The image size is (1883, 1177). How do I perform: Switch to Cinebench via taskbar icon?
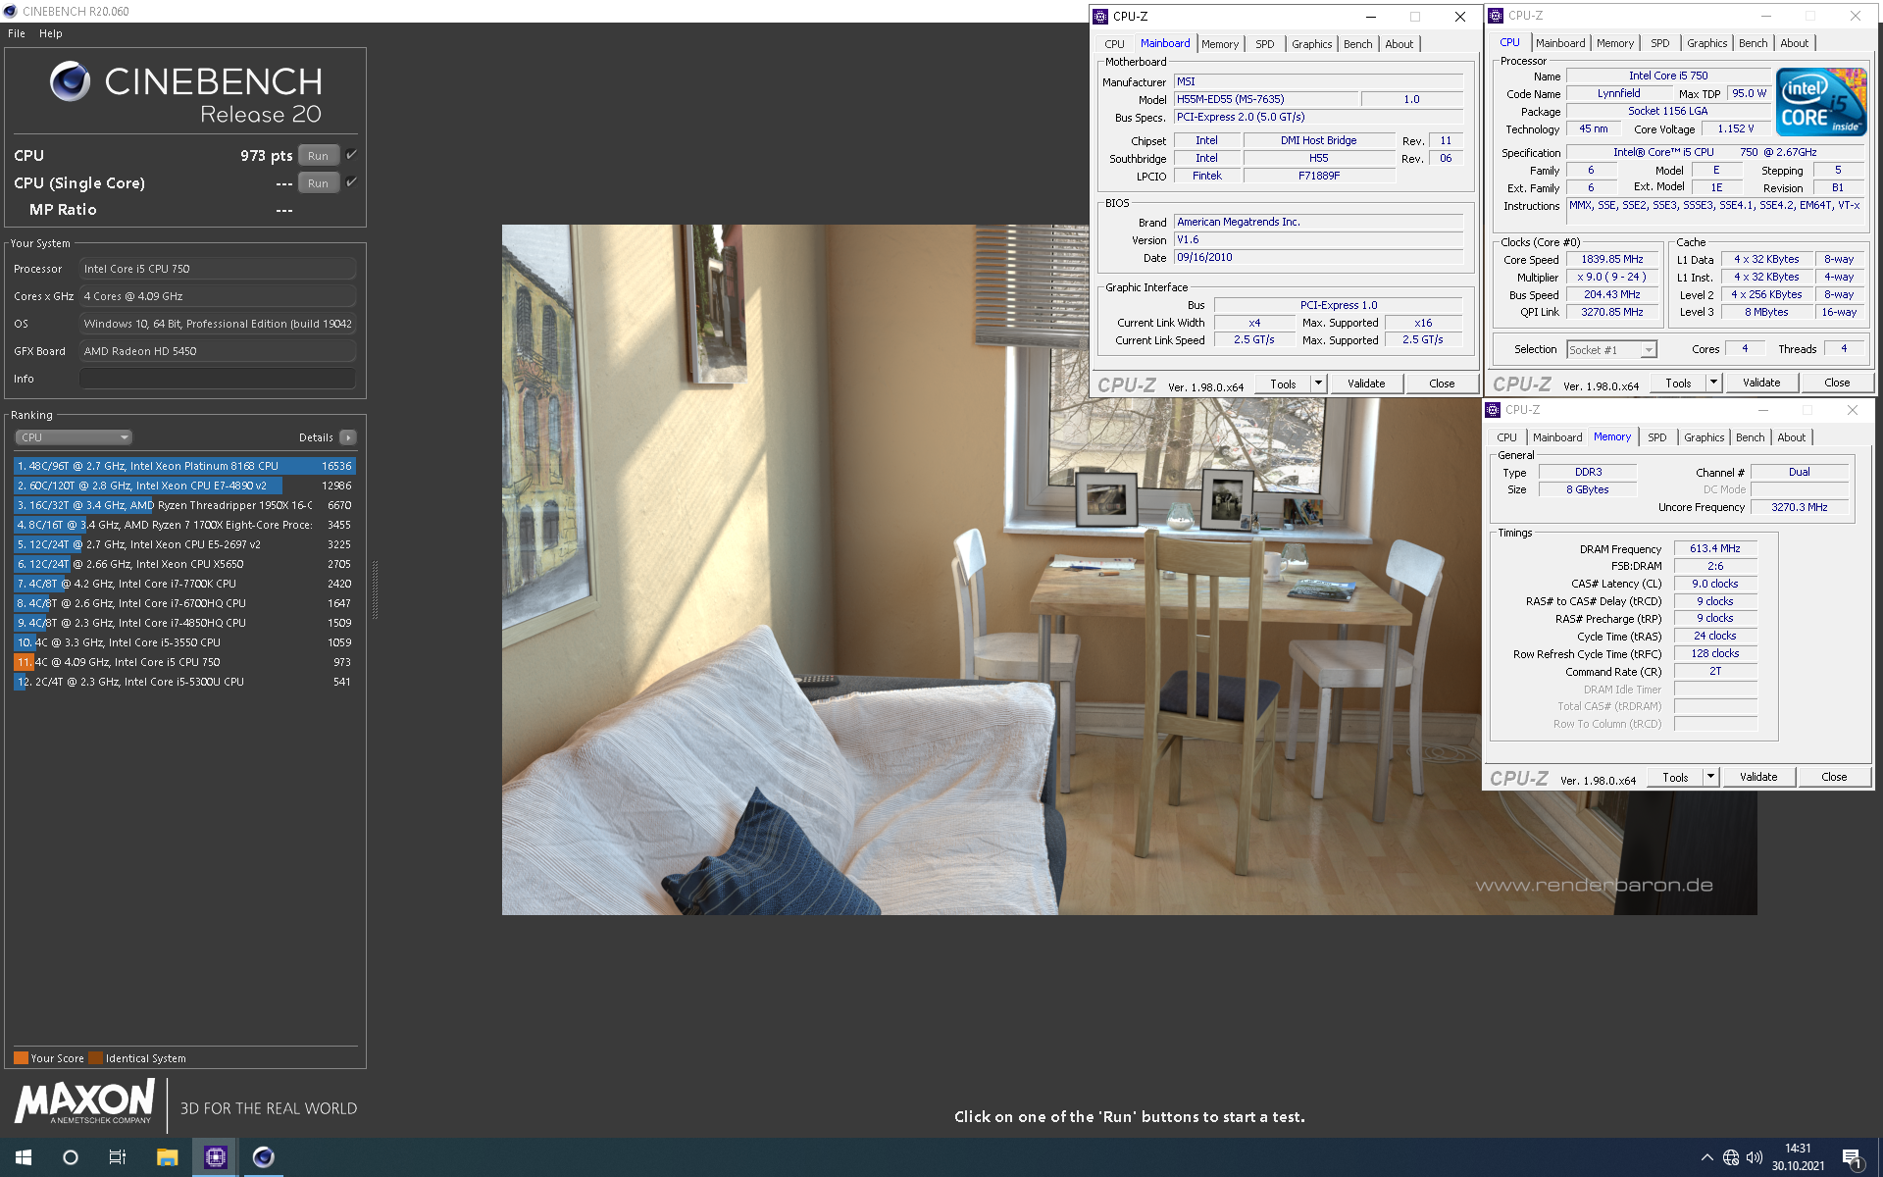pos(263,1157)
